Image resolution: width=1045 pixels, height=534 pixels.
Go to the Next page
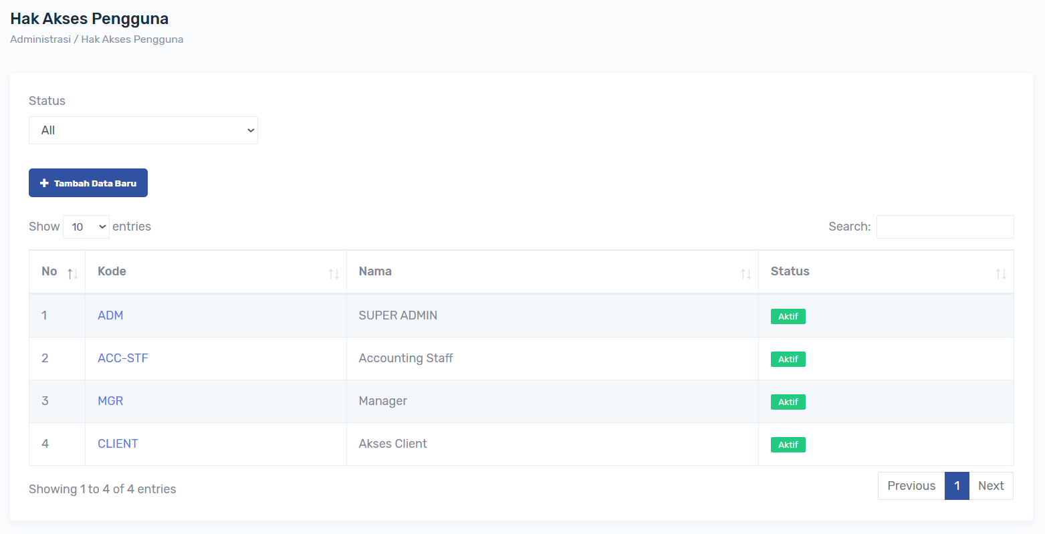[x=991, y=486]
